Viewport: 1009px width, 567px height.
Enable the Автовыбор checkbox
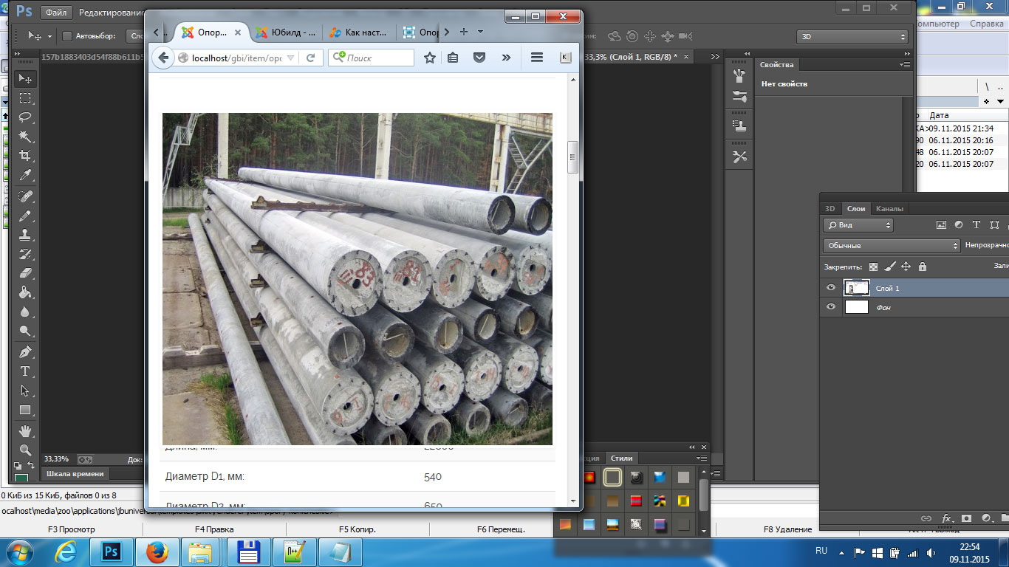67,36
